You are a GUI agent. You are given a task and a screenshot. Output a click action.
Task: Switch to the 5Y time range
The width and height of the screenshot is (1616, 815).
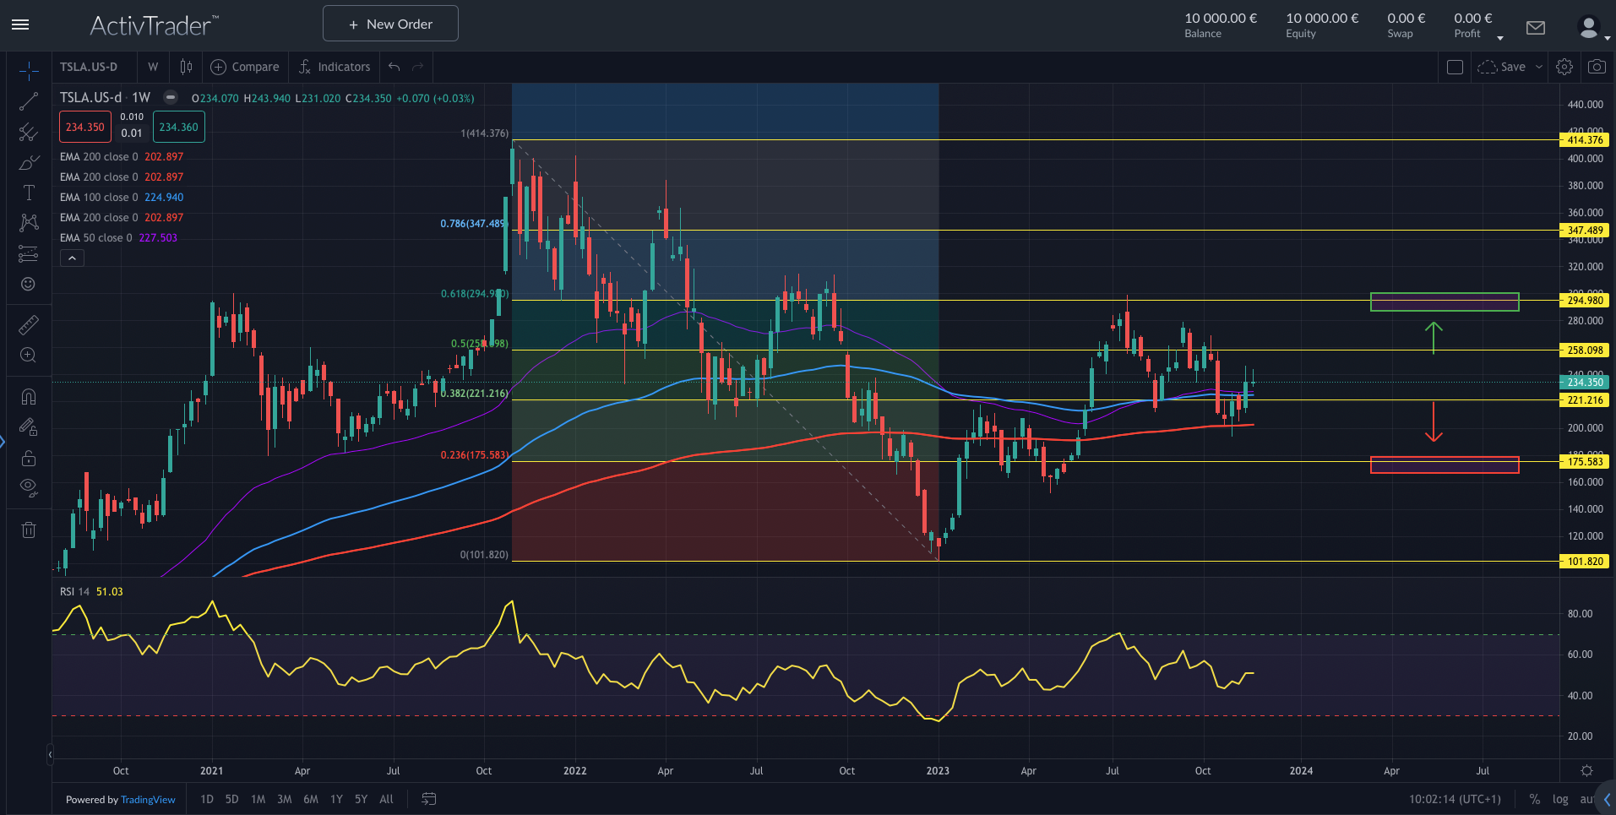361,799
